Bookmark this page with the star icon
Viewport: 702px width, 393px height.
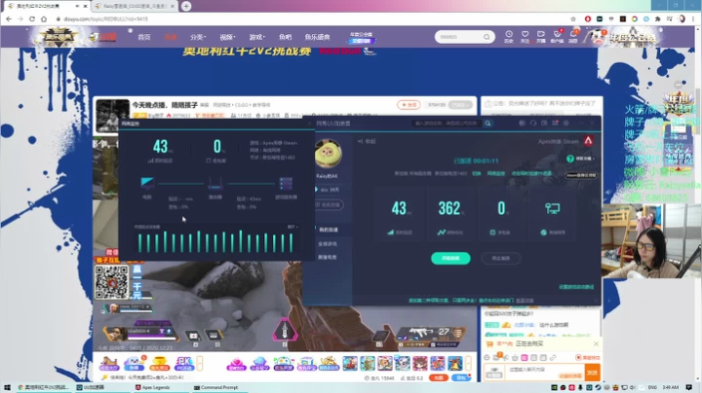click(573, 19)
